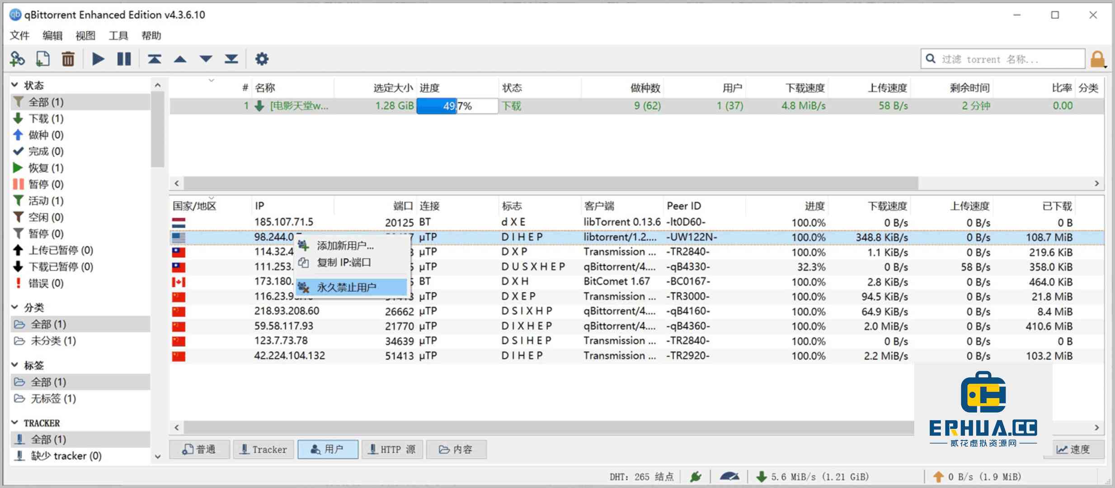1115x488 pixels.
Task: Toggle the UI lock padlock icon
Action: (1098, 58)
